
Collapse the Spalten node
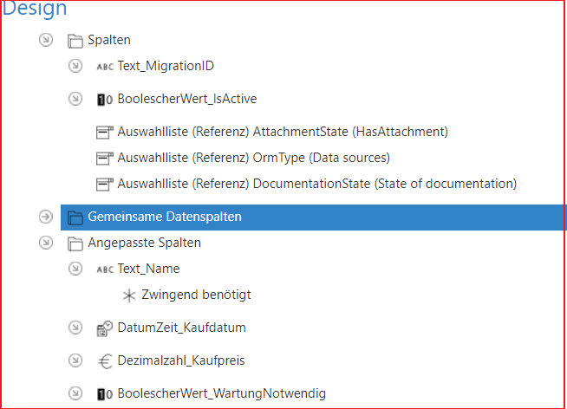pos(46,40)
